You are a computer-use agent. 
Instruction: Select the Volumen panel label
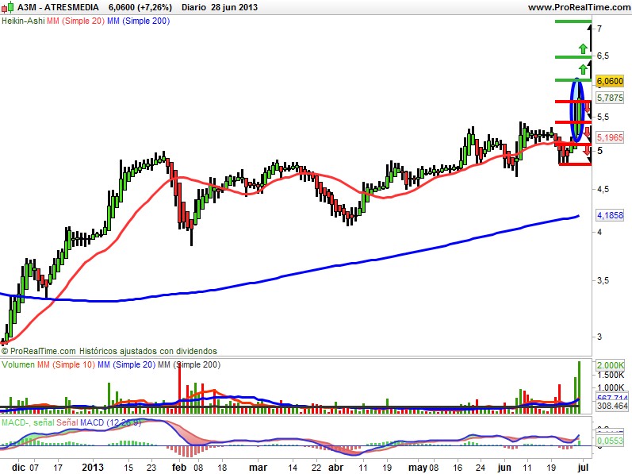[x=18, y=364]
